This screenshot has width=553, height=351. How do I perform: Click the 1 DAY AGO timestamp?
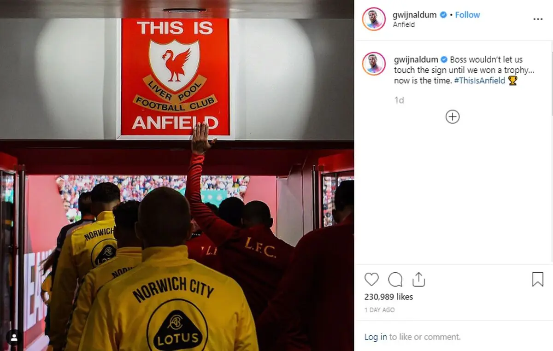pyautogui.click(x=379, y=310)
